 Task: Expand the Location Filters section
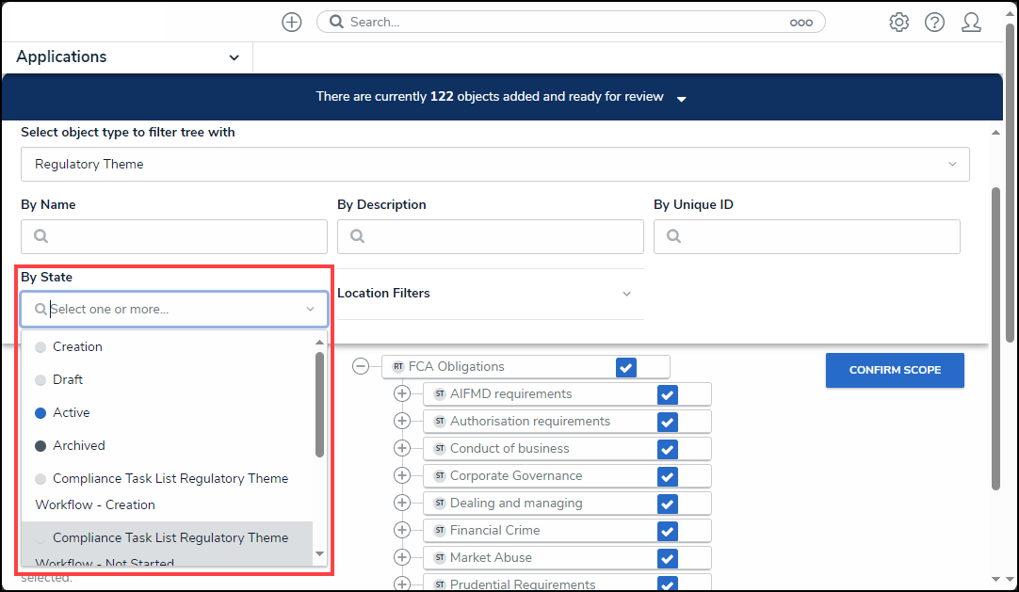coord(484,294)
